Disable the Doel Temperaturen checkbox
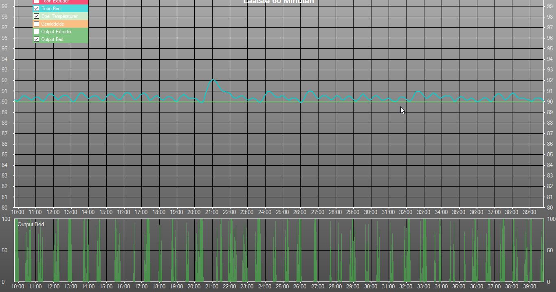 36,16
